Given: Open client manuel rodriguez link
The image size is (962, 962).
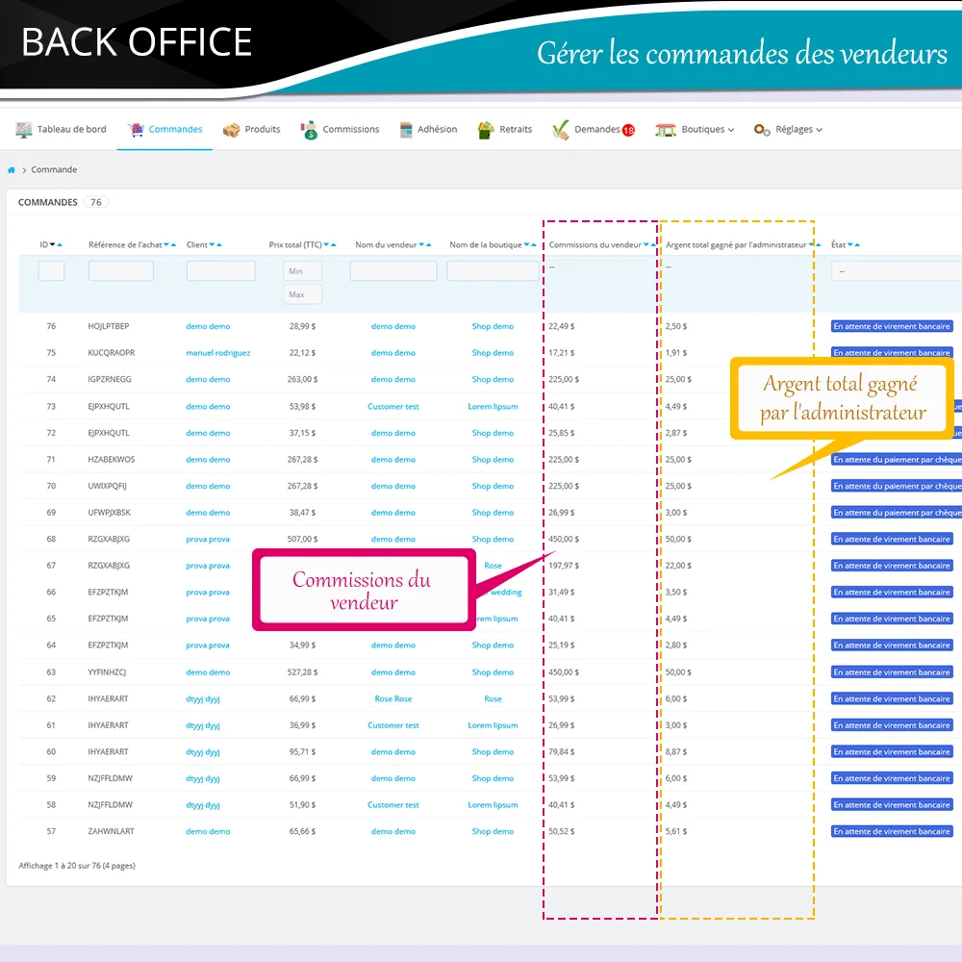Looking at the screenshot, I should pos(217,353).
